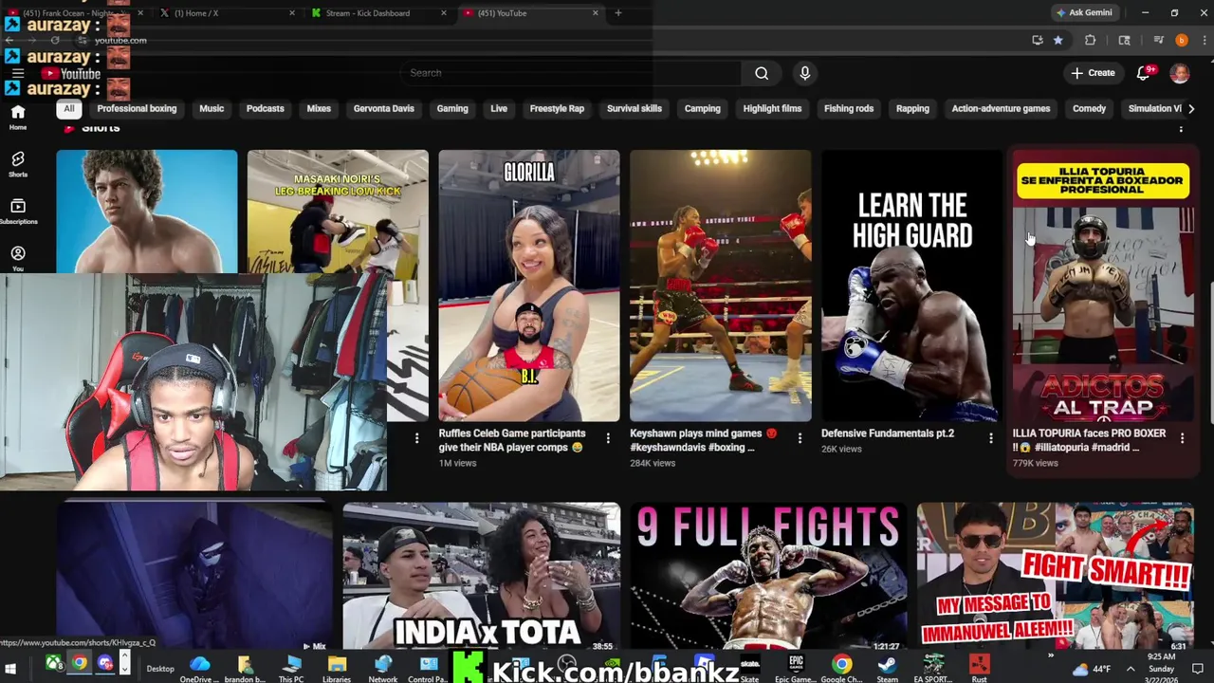
Task: Open Ruffles Celeb Game participants title
Action: point(512,440)
